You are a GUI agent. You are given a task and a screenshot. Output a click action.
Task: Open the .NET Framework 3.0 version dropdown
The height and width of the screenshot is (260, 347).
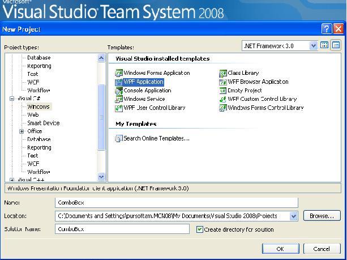tap(314, 46)
